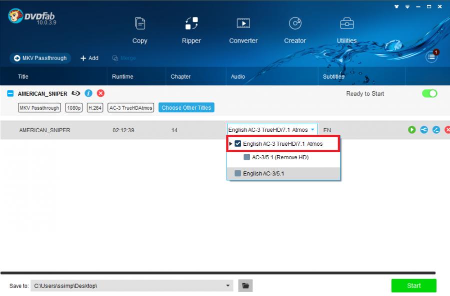Open the Copy module
The image size is (450, 296).
coord(140,30)
